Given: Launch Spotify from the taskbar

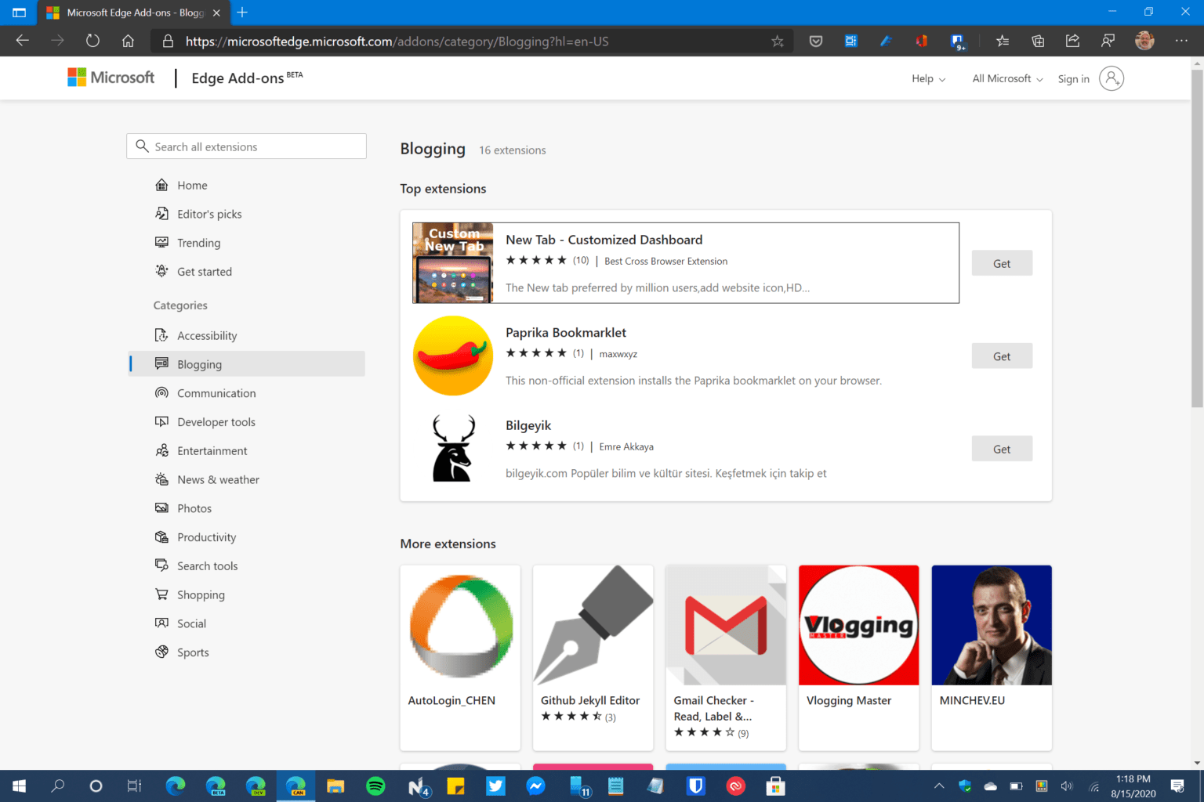Looking at the screenshot, I should tap(375, 786).
